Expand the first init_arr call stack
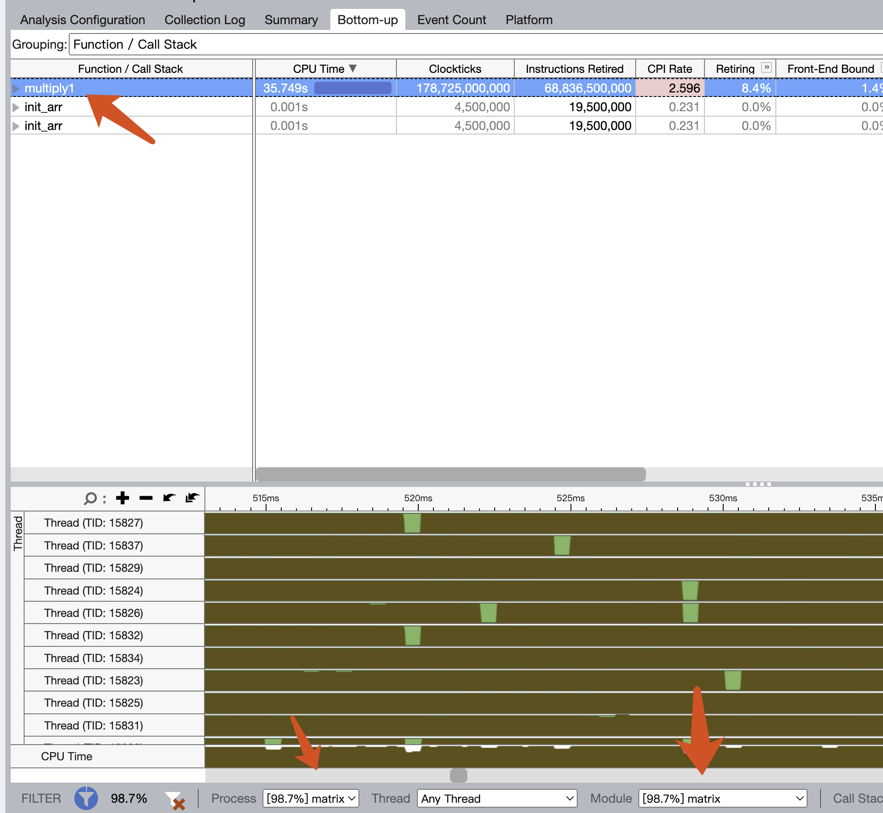The height and width of the screenshot is (813, 883). [16, 107]
